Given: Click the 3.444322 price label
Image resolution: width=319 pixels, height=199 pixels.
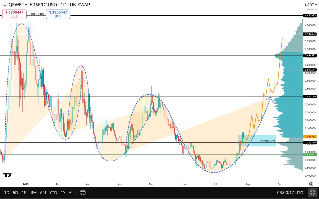Looking at the screenshot, I should [x=310, y=55].
